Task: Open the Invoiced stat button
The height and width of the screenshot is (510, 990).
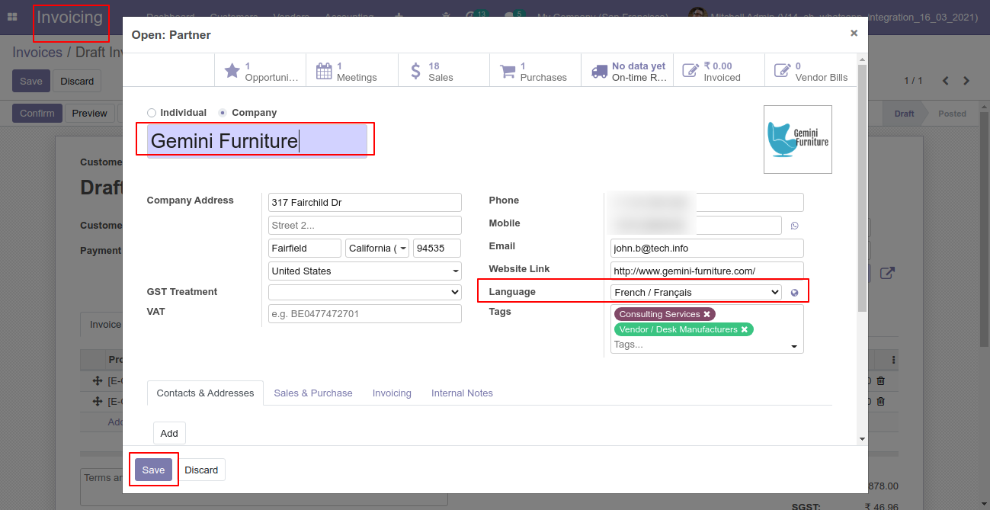Action: click(x=719, y=71)
